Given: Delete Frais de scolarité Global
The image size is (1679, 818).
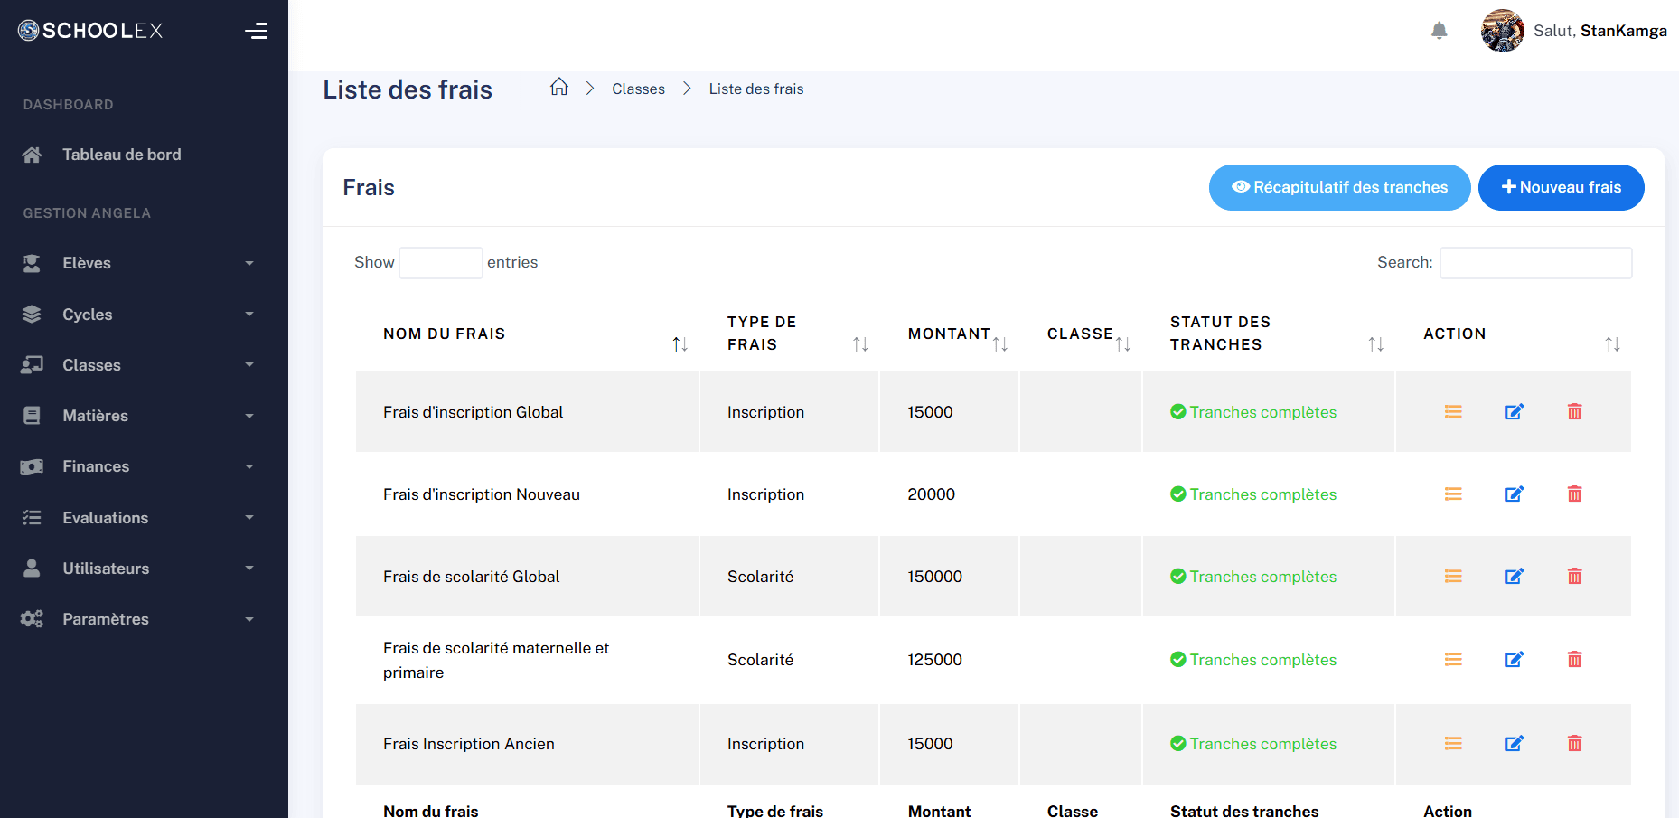Looking at the screenshot, I should [1574, 577].
